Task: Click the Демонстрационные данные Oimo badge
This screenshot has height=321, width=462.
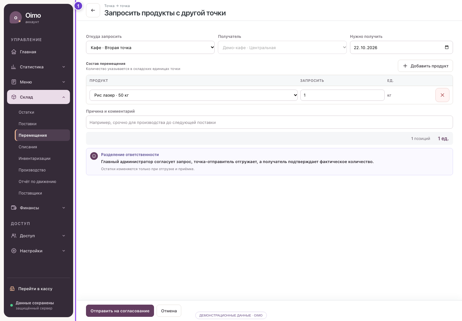Action: coord(231,315)
